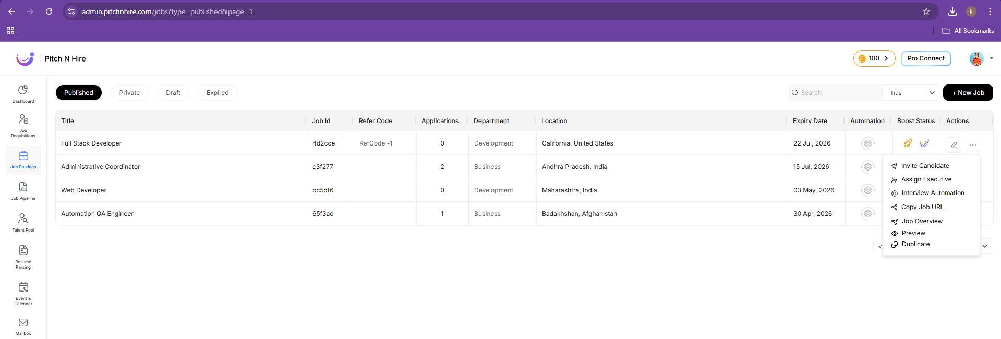
Task: Click the Pro Connect button
Action: click(926, 58)
